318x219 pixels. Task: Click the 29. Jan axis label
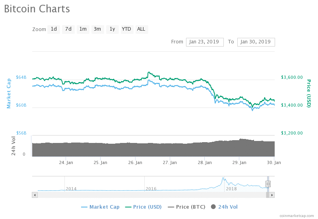[239, 162]
